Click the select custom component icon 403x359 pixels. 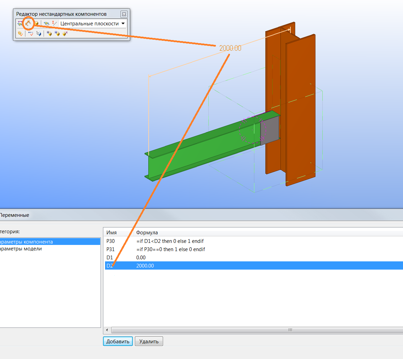click(20, 34)
